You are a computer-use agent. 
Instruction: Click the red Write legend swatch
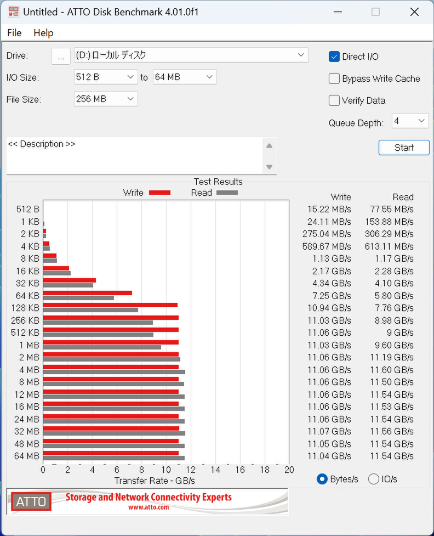[160, 193]
